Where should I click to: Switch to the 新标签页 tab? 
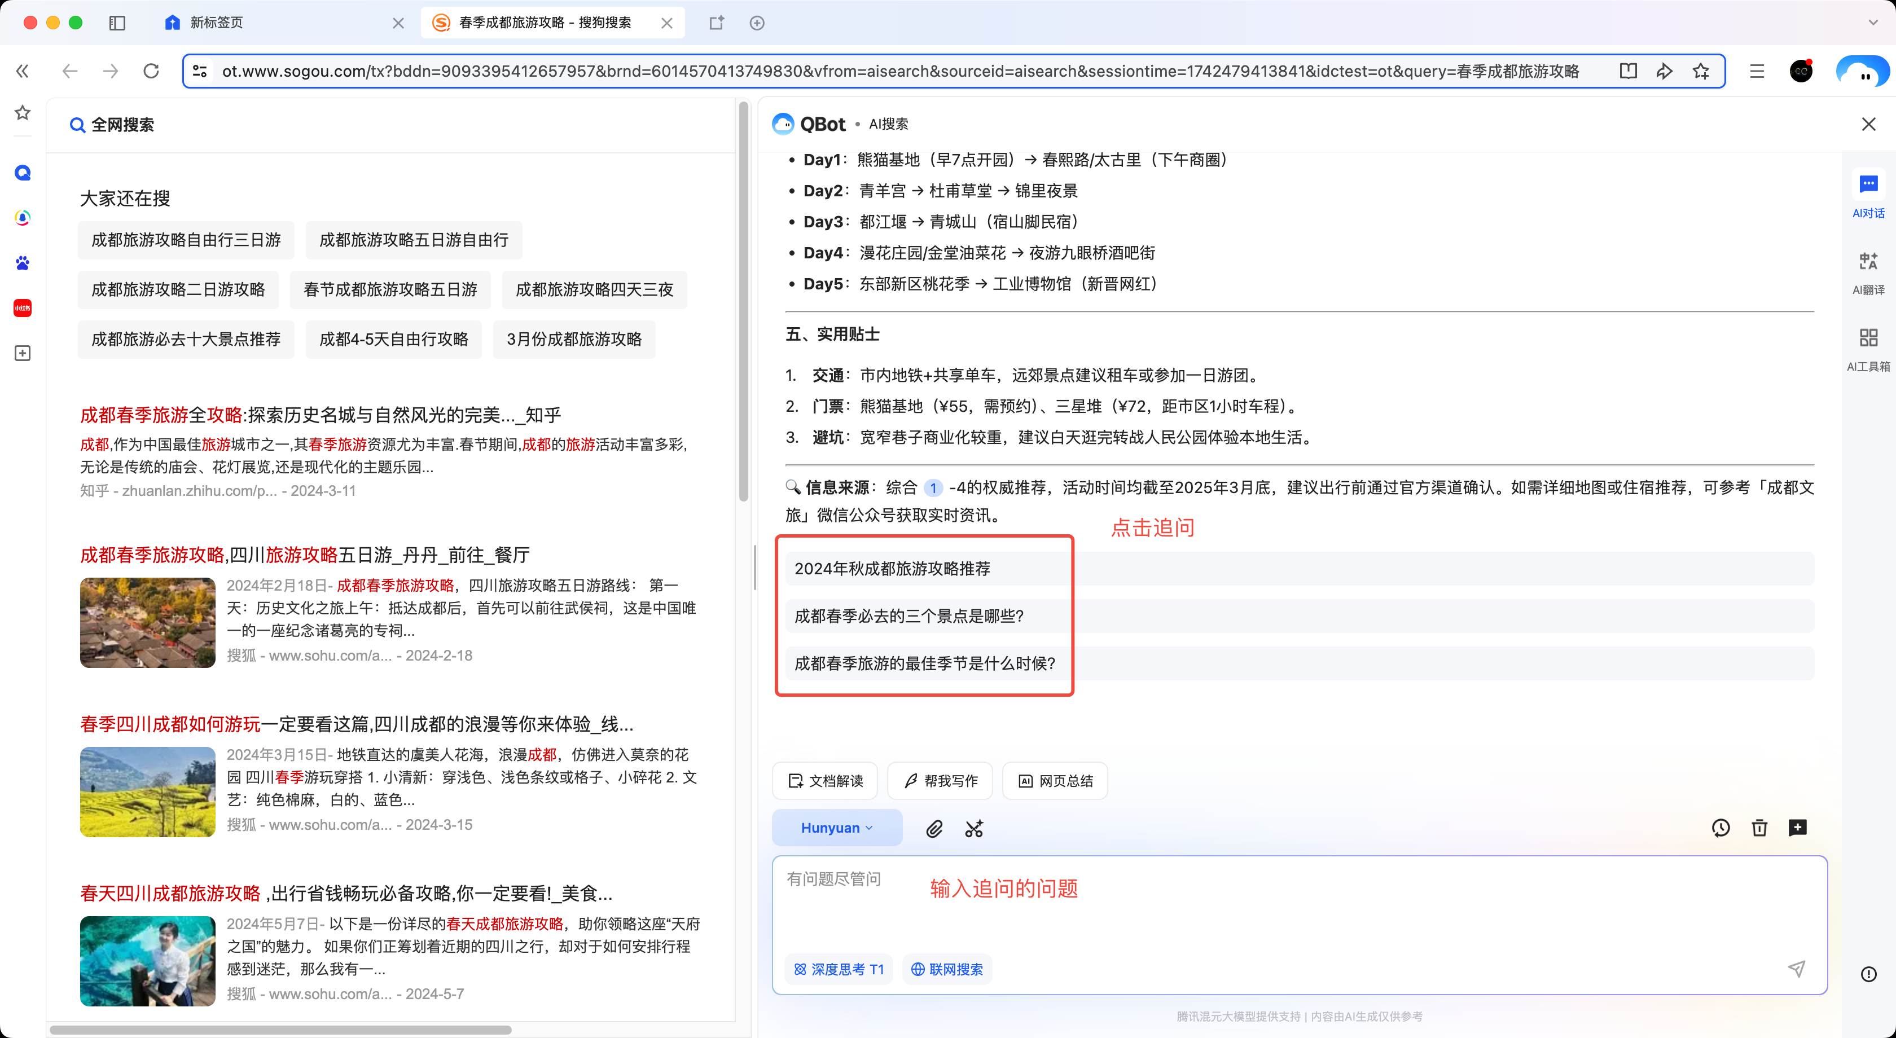tap(216, 23)
